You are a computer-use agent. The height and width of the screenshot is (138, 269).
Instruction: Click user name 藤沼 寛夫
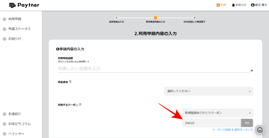pos(261,5)
